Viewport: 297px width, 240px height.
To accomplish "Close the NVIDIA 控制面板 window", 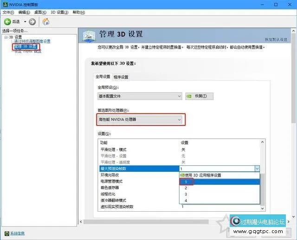I will coord(290,5).
